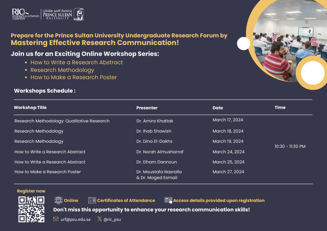Select 'How to Make a Research Poster' table row
327x231 pixels.
pos(48,172)
